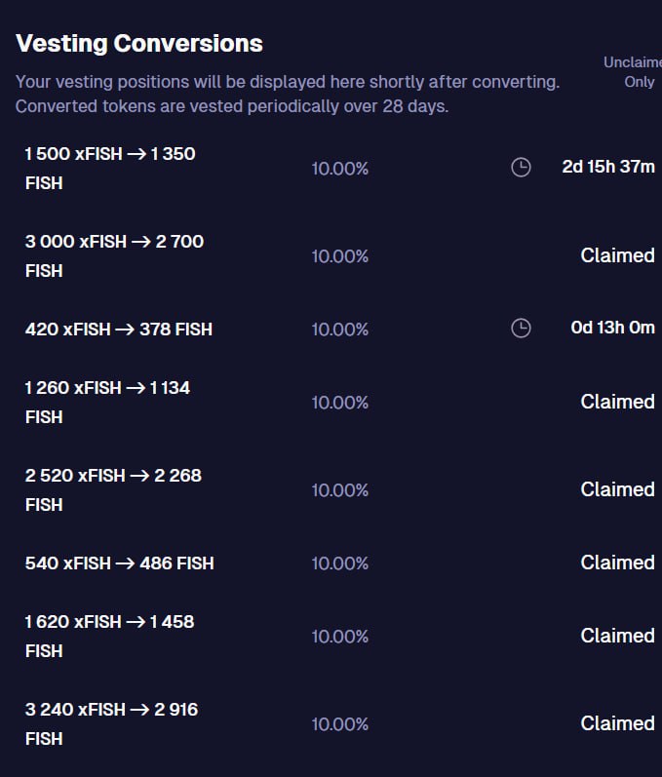The height and width of the screenshot is (777, 662).
Task: Click the Vesting Conversions heading
Action: [139, 44]
